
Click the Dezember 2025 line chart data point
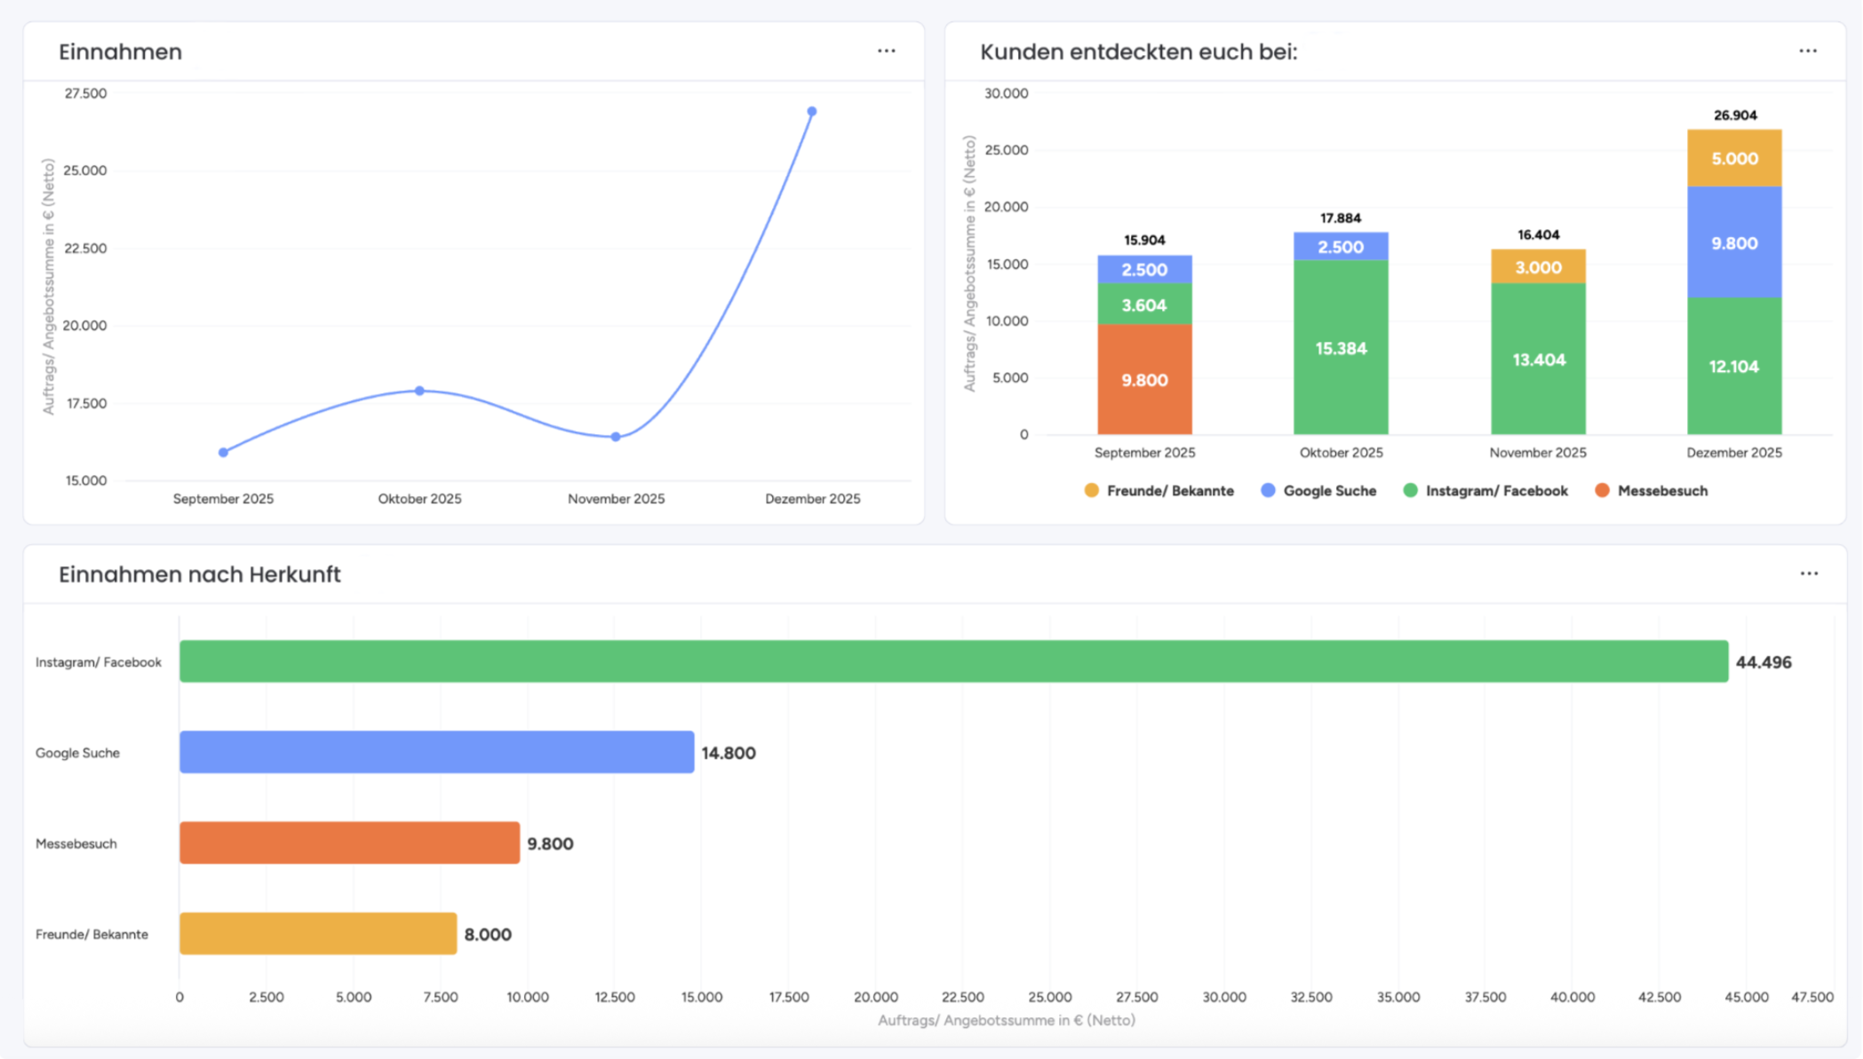811,112
